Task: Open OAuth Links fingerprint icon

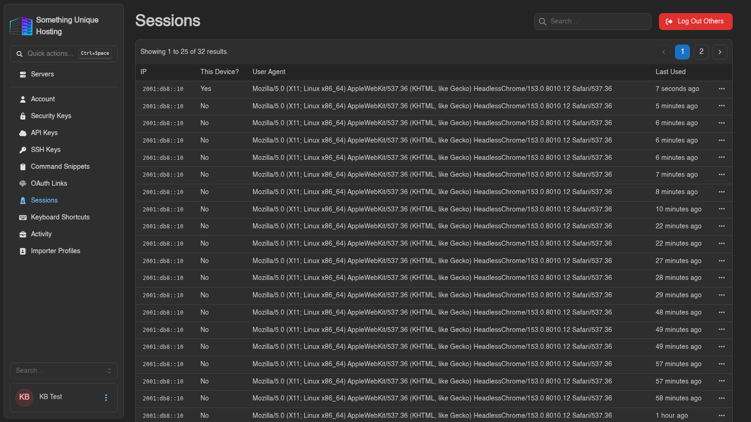Action: (23, 184)
